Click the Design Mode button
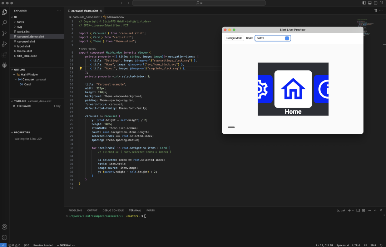Screen dimensions: 386x247 (x=234, y=38)
